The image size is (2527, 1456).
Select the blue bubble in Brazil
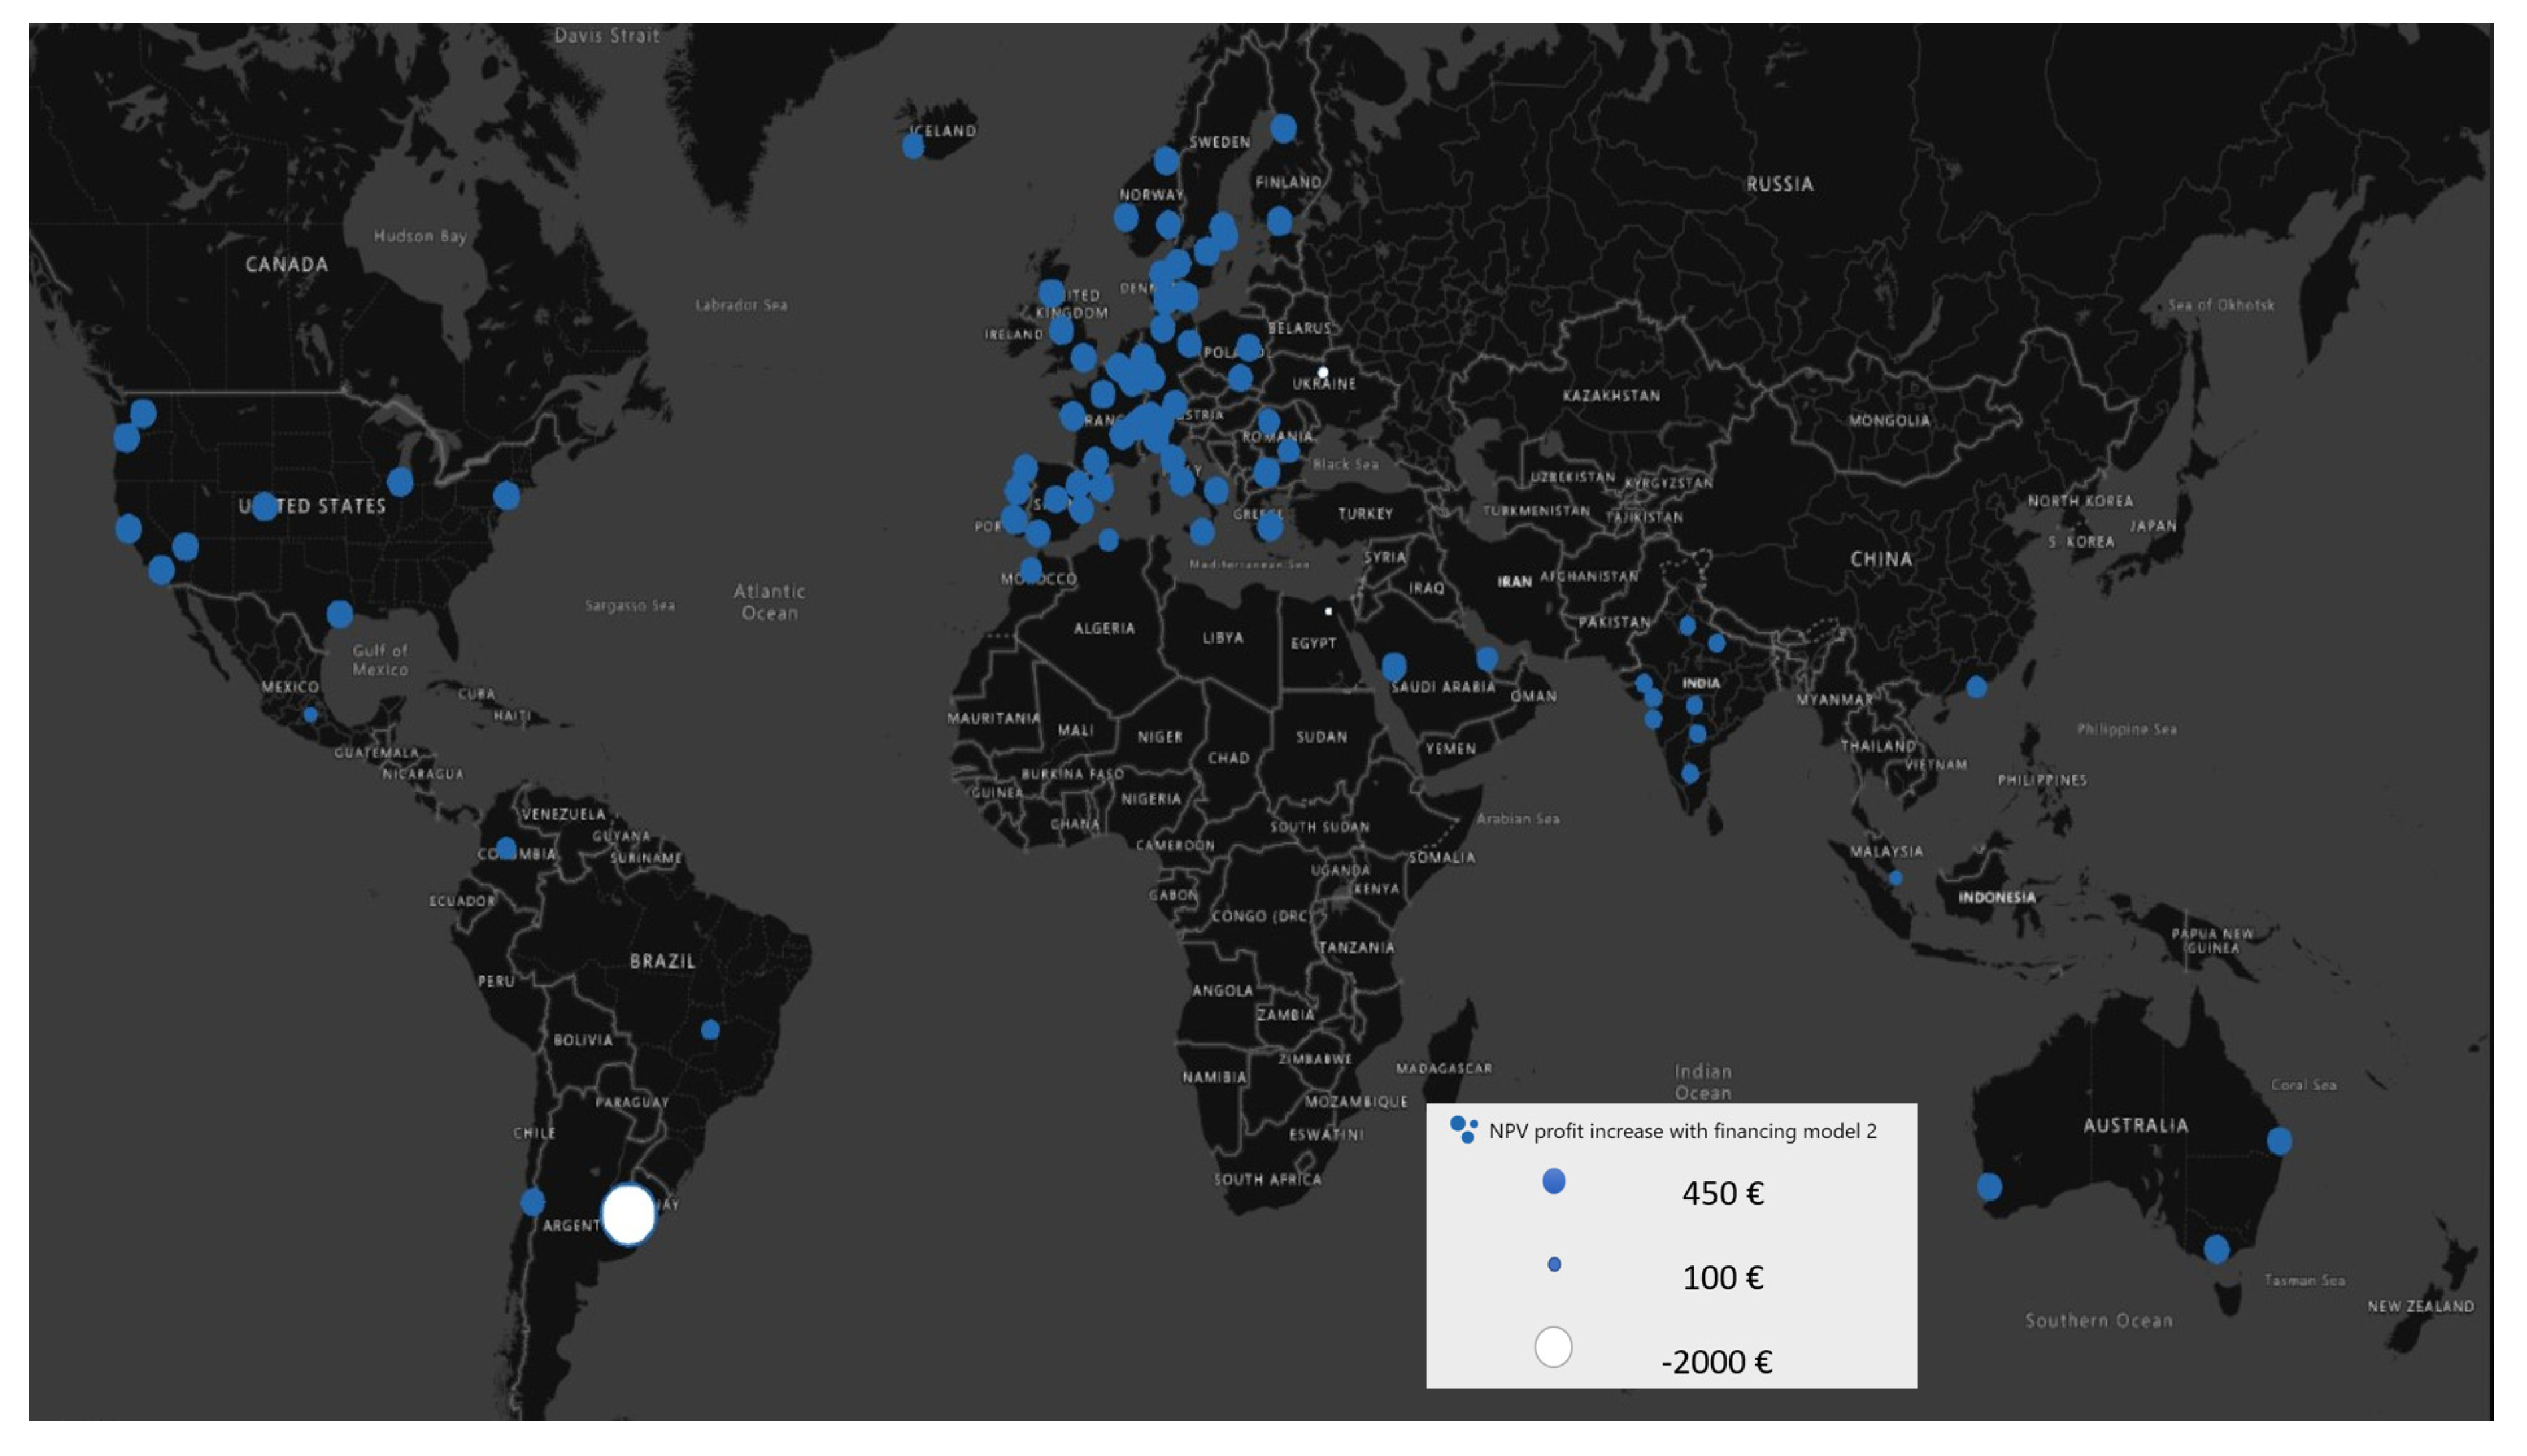click(x=710, y=1029)
